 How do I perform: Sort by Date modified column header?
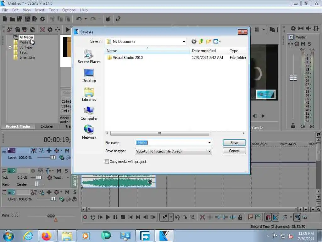pos(209,51)
